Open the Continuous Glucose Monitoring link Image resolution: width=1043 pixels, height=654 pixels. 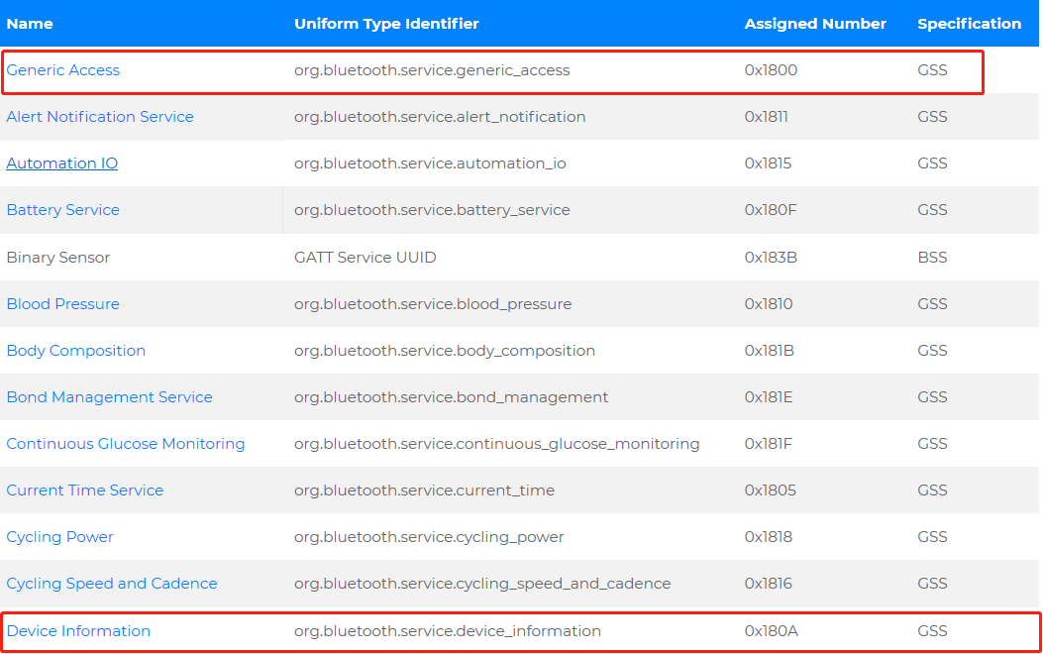126,444
